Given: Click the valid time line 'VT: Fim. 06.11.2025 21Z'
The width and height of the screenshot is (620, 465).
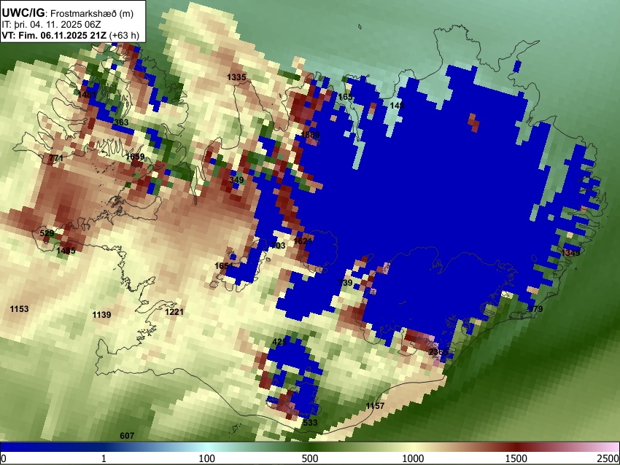Looking at the screenshot, I should click(x=54, y=35).
